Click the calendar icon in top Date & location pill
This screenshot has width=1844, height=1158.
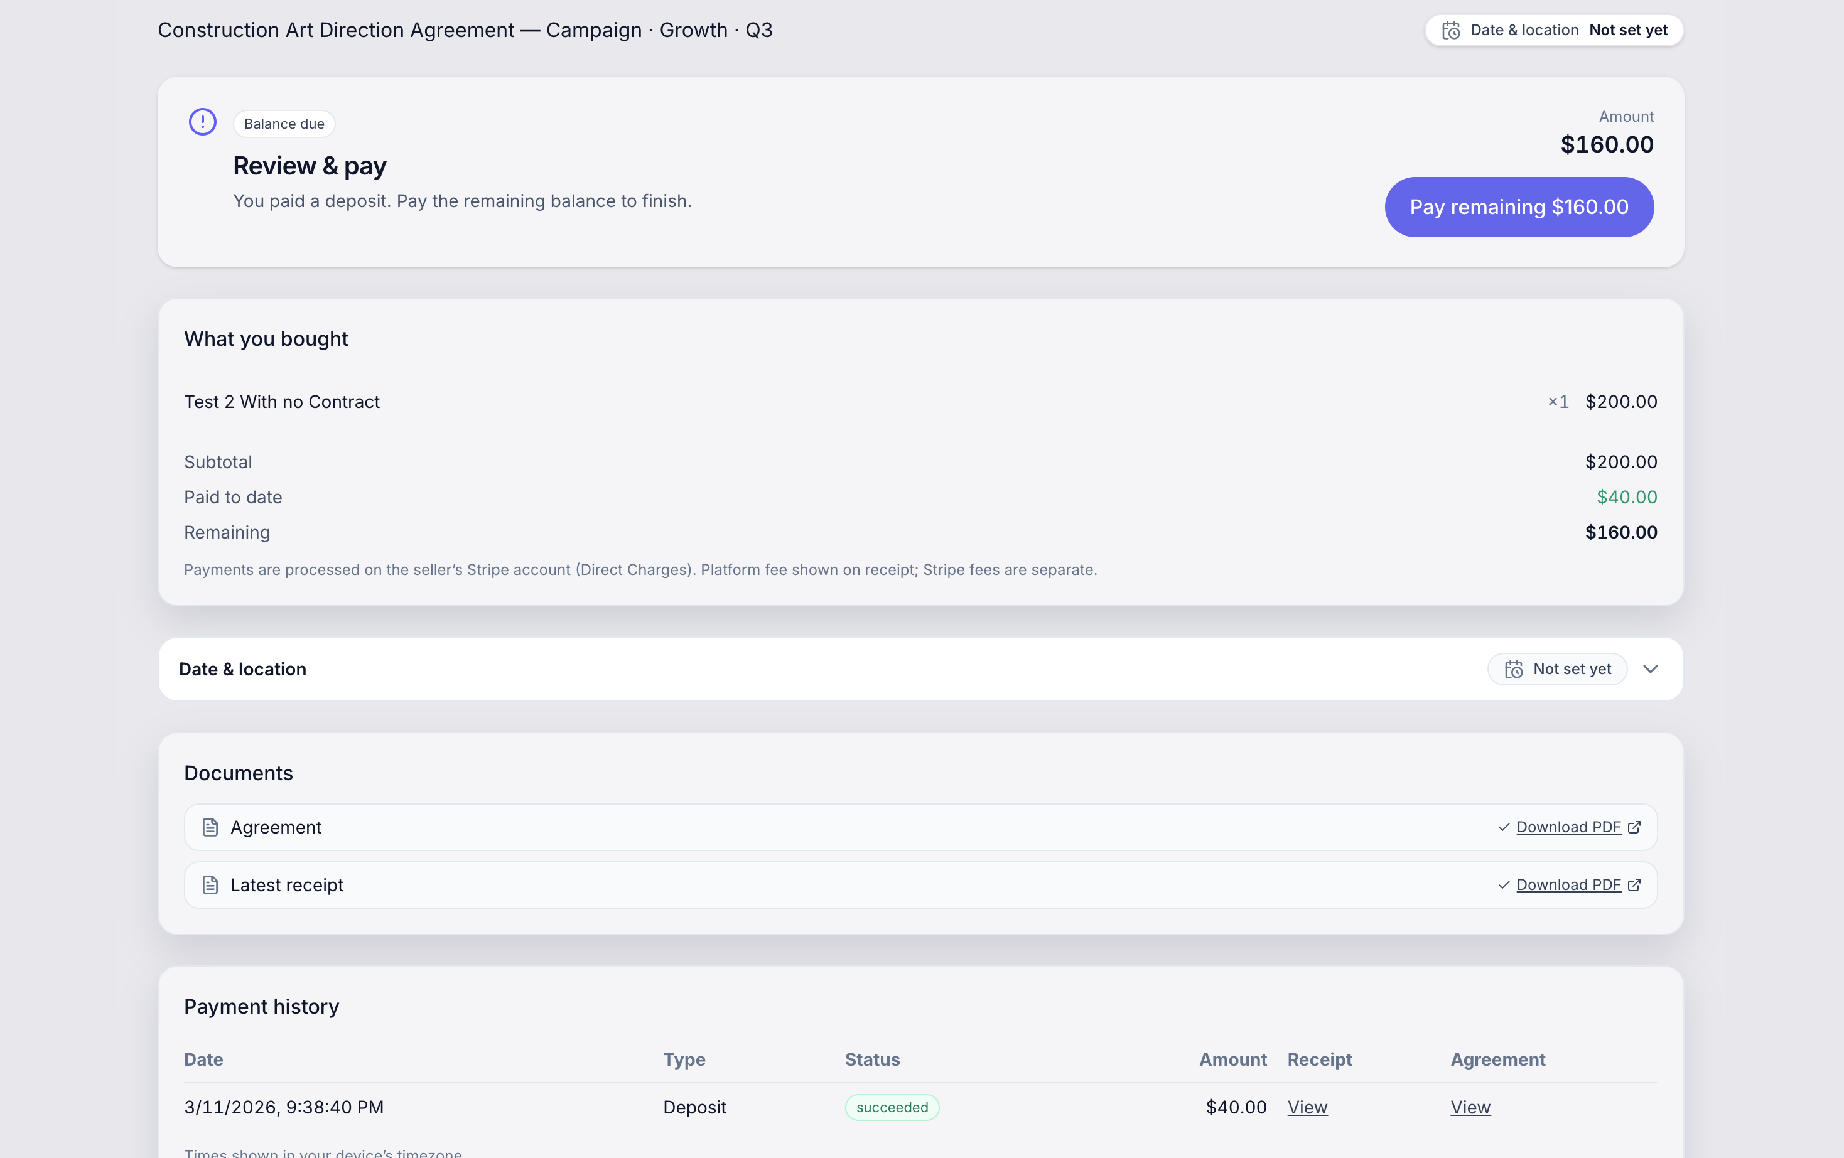(x=1450, y=31)
